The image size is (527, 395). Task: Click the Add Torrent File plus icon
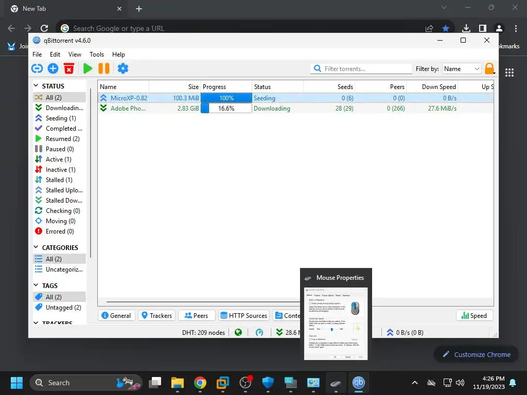[x=53, y=68]
